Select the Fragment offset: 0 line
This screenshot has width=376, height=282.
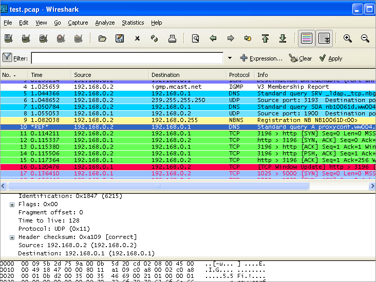(x=51, y=212)
